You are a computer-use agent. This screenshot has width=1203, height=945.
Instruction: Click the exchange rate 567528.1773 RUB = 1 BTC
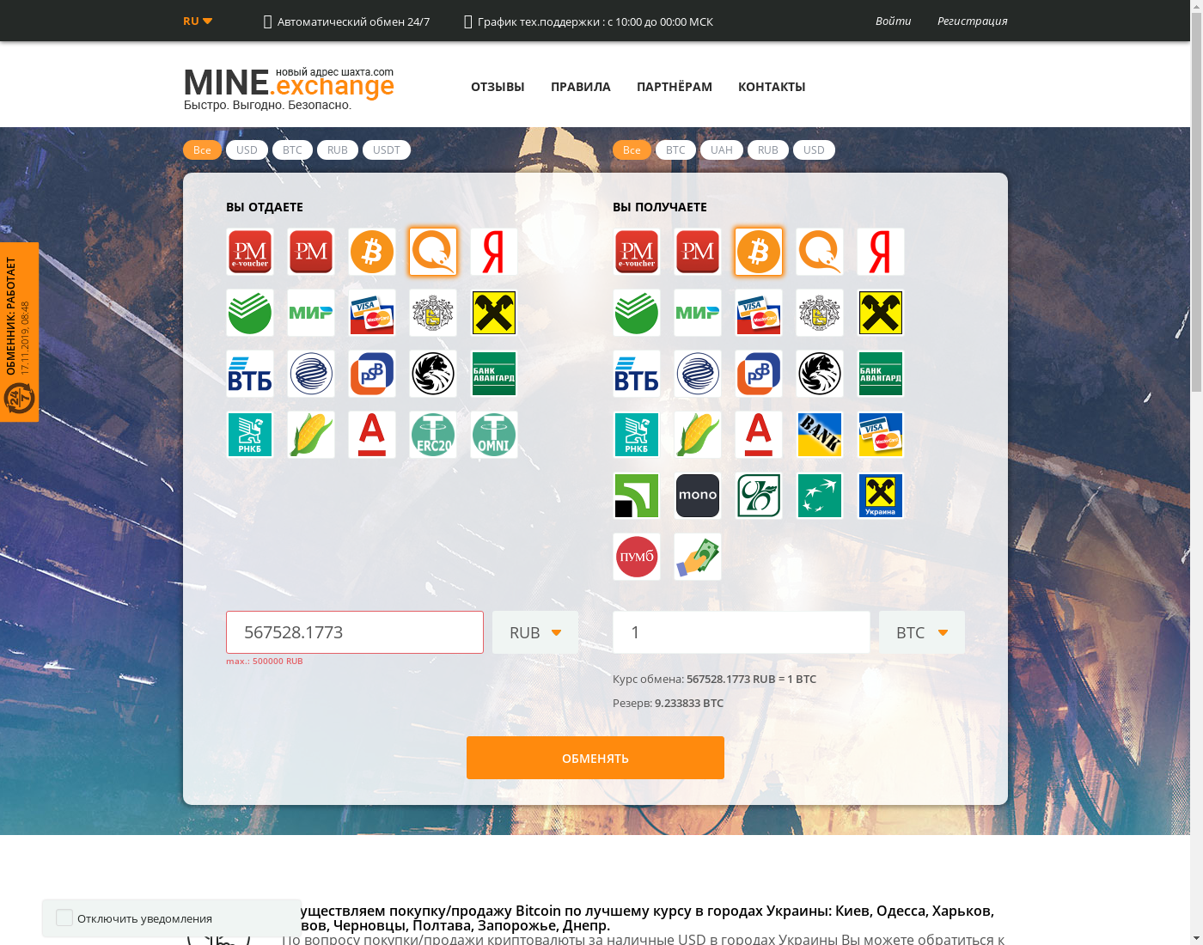pyautogui.click(x=751, y=679)
